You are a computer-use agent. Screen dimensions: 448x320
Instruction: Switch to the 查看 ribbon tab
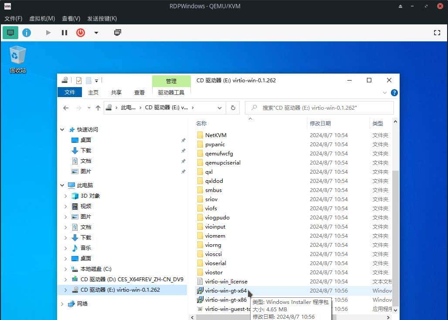pos(139,92)
